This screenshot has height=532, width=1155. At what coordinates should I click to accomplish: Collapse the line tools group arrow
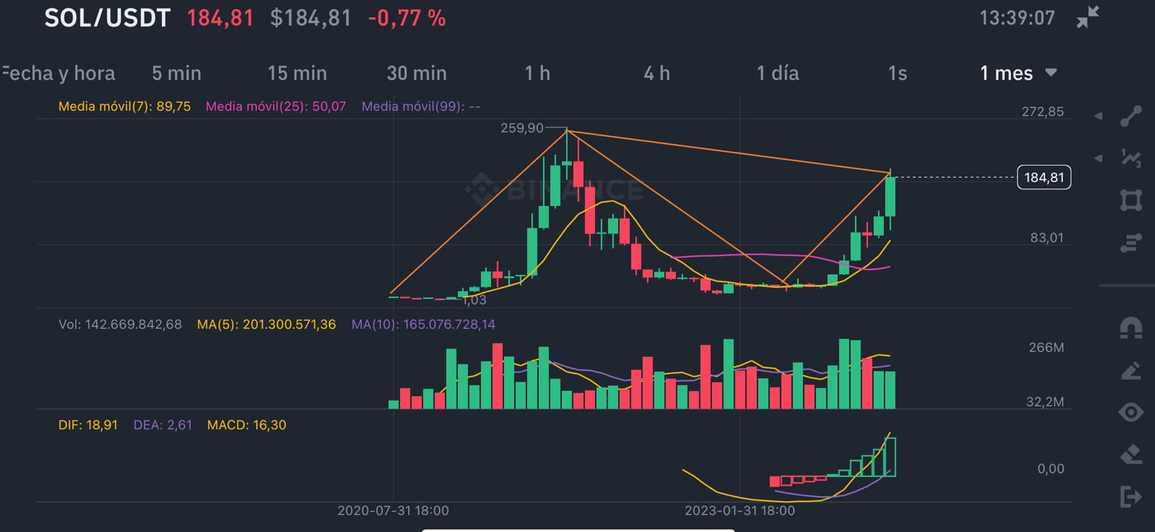(x=1098, y=116)
